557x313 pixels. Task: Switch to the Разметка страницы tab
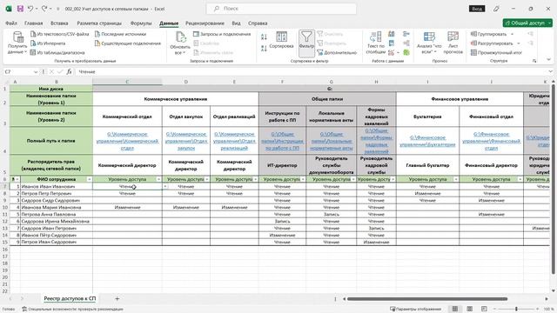[99, 23]
